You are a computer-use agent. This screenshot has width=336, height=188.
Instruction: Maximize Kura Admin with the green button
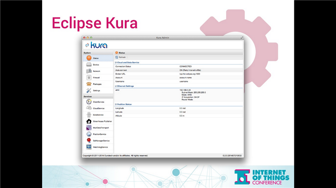tap(91, 37)
